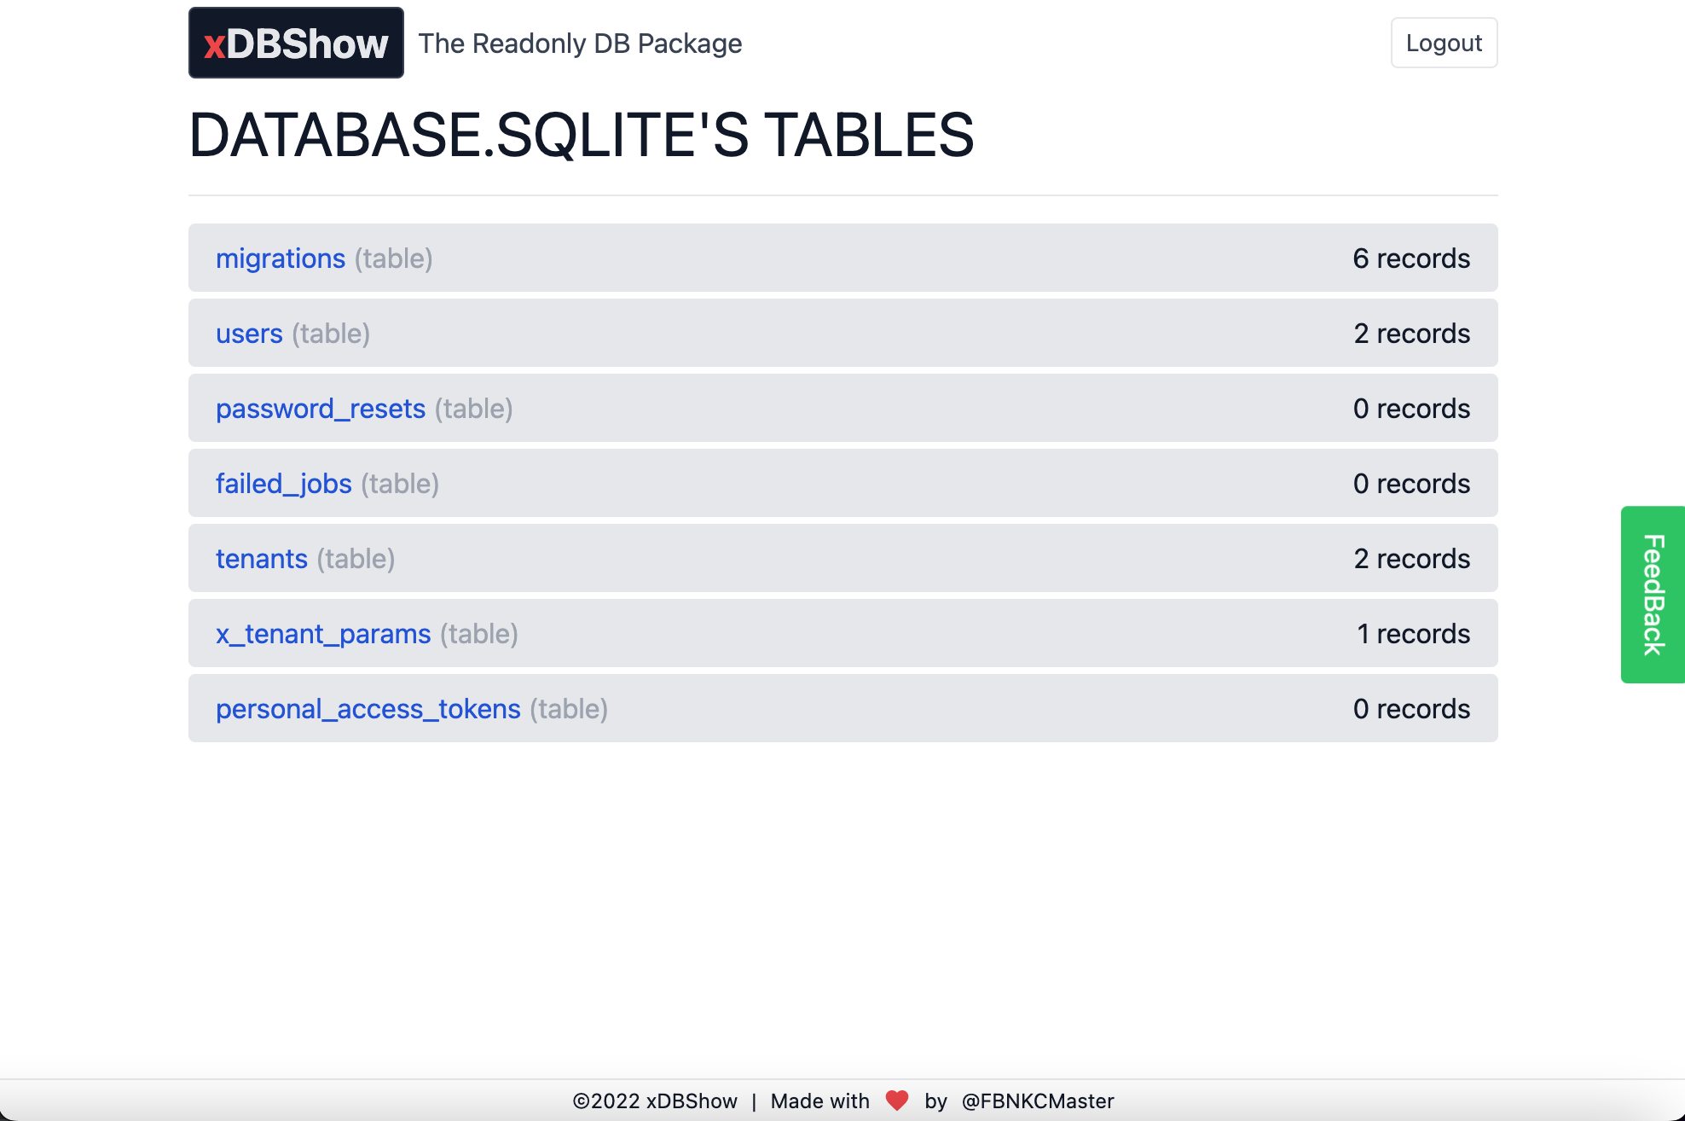Viewport: 1685px width, 1121px height.
Task: Click the Logout button
Action: [x=1443, y=43]
